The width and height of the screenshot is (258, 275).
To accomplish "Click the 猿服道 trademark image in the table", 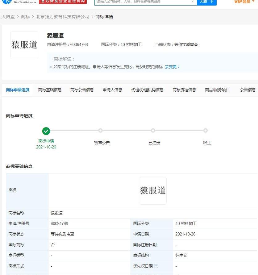I will click(x=152, y=191).
